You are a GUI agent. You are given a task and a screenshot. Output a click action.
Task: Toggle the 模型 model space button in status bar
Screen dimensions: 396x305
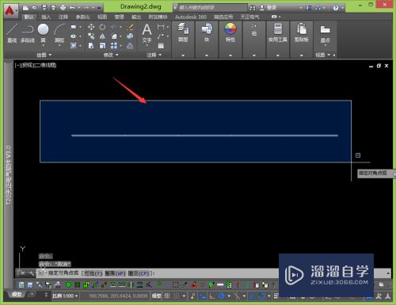[x=156, y=296]
